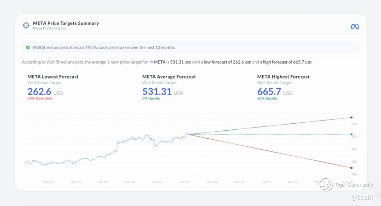Click the red lowest forecast endpoint dot
Image resolution: width=381 pixels, height=206 pixels.
tap(351, 168)
